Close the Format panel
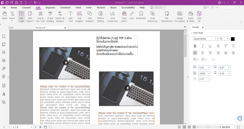The width and height of the screenshot is (244, 129). 202,27
